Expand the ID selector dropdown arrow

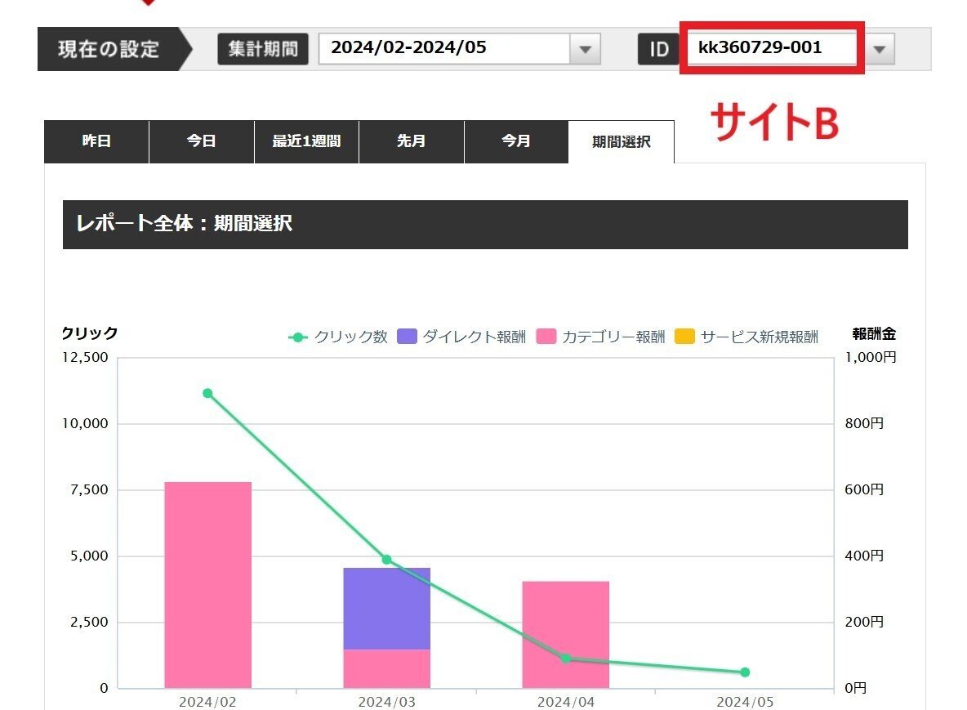(x=880, y=49)
